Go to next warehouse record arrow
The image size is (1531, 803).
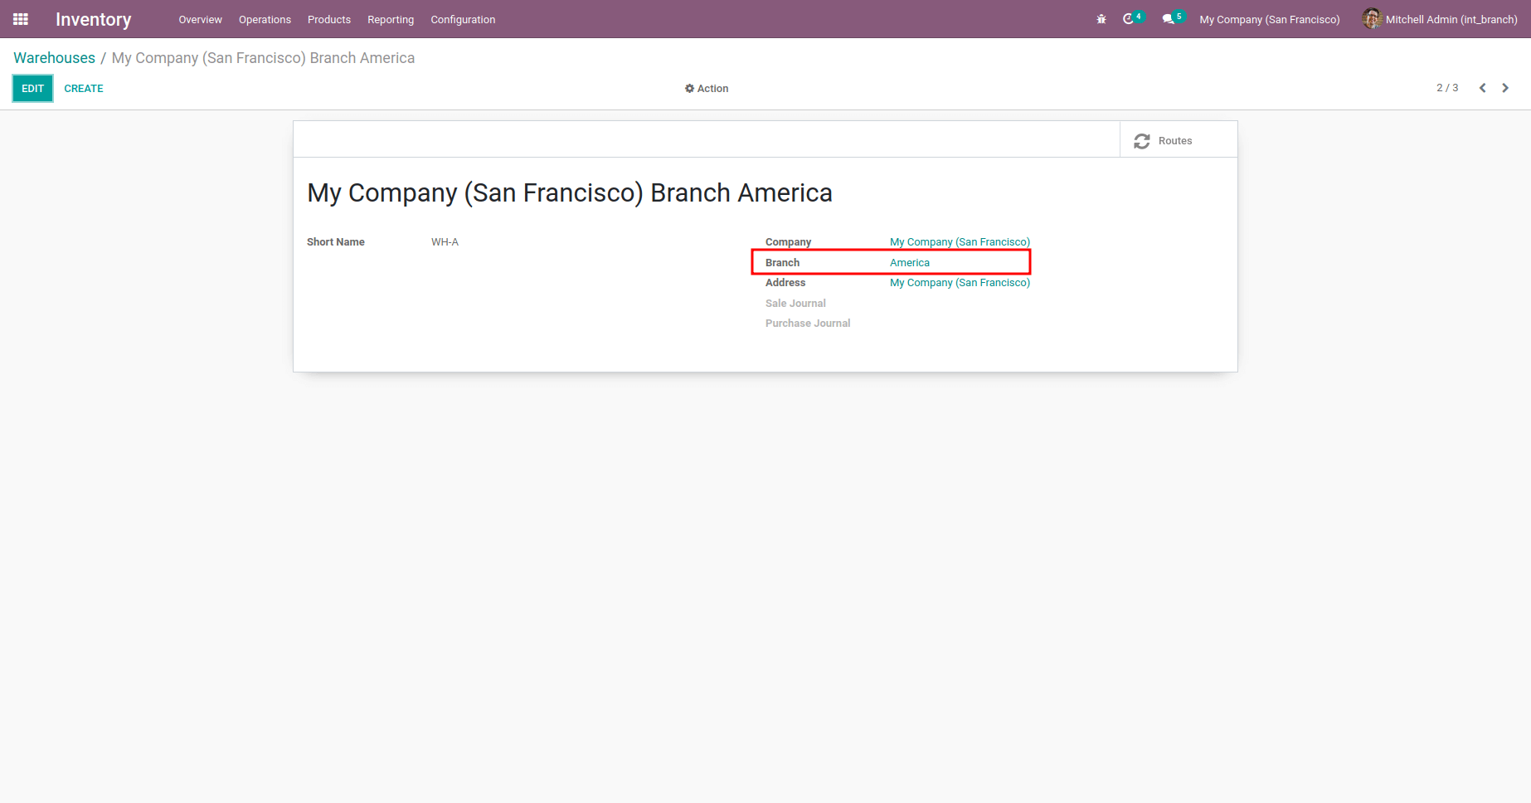[1505, 88]
